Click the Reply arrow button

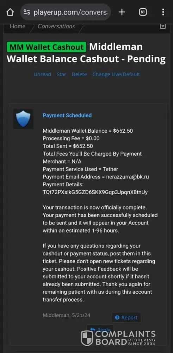point(100,330)
